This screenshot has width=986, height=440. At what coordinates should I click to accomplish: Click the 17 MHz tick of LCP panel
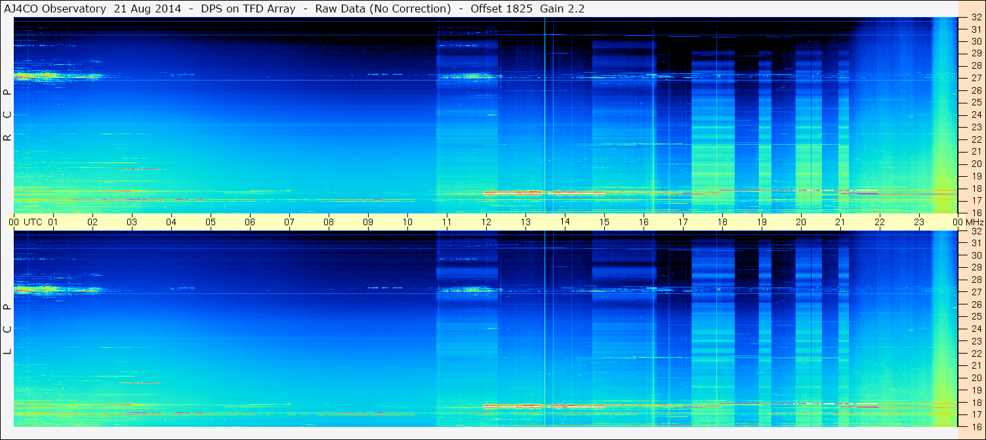click(x=976, y=414)
